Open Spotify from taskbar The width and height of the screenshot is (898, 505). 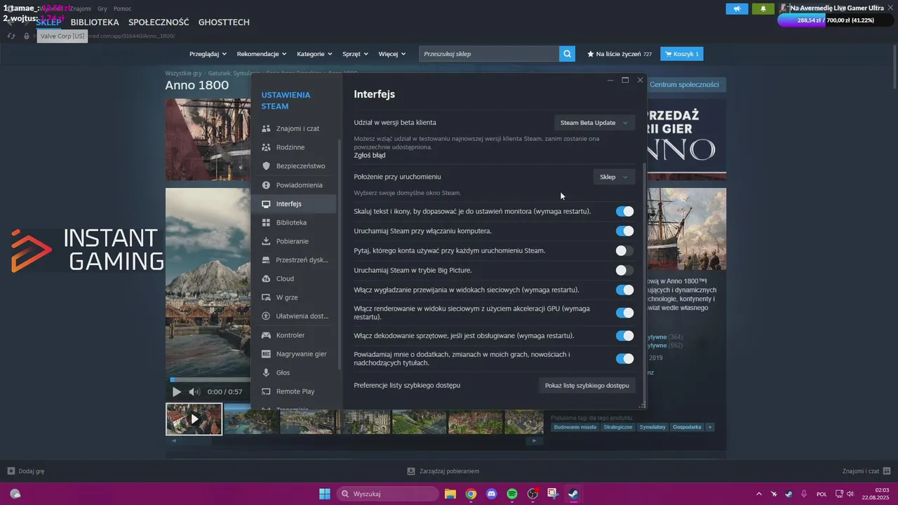coord(512,494)
